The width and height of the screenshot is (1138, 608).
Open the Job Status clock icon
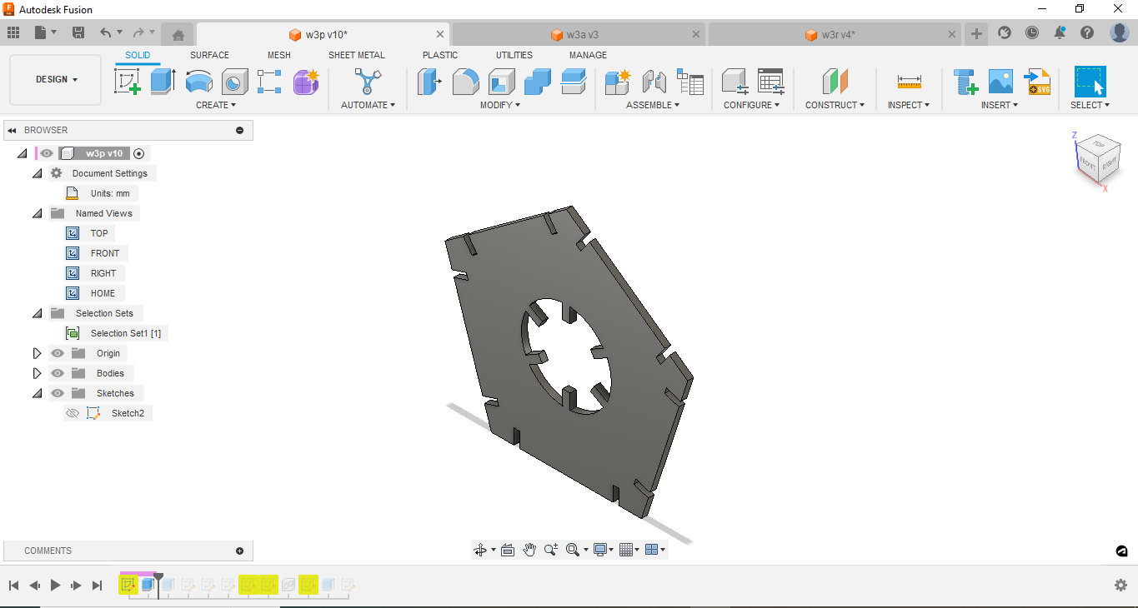coord(1032,32)
